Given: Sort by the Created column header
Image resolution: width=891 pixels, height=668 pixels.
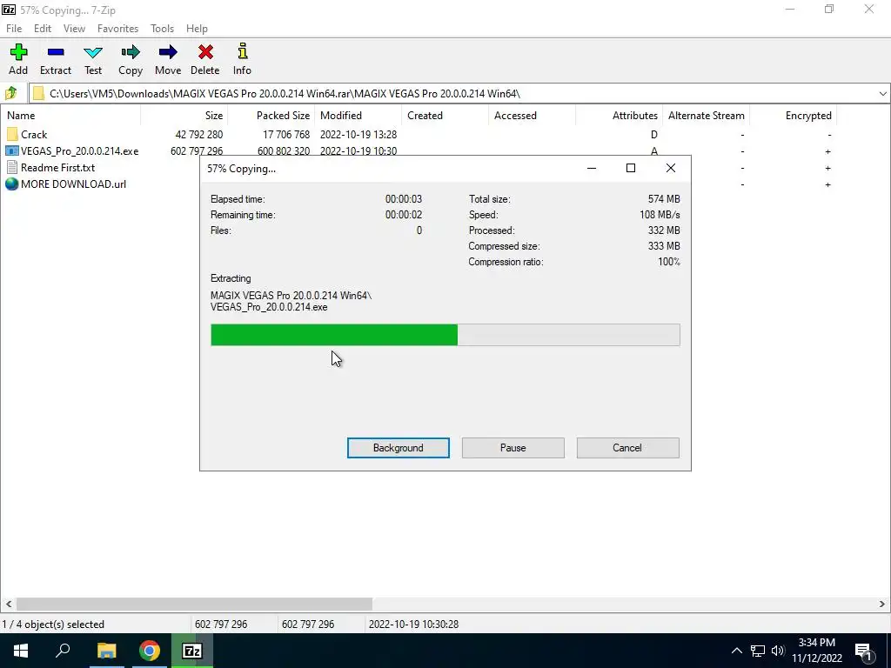Looking at the screenshot, I should [445, 116].
